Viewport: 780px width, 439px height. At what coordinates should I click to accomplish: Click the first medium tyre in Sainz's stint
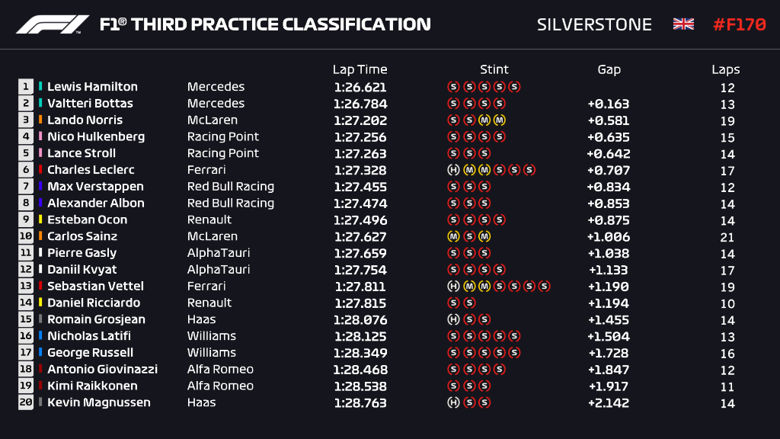(453, 236)
